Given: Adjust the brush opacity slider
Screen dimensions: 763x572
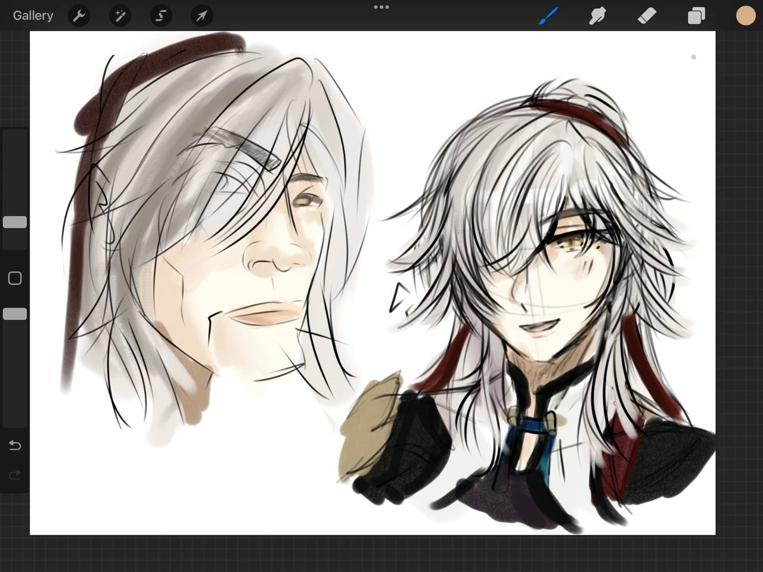Looking at the screenshot, I should click(x=14, y=313).
